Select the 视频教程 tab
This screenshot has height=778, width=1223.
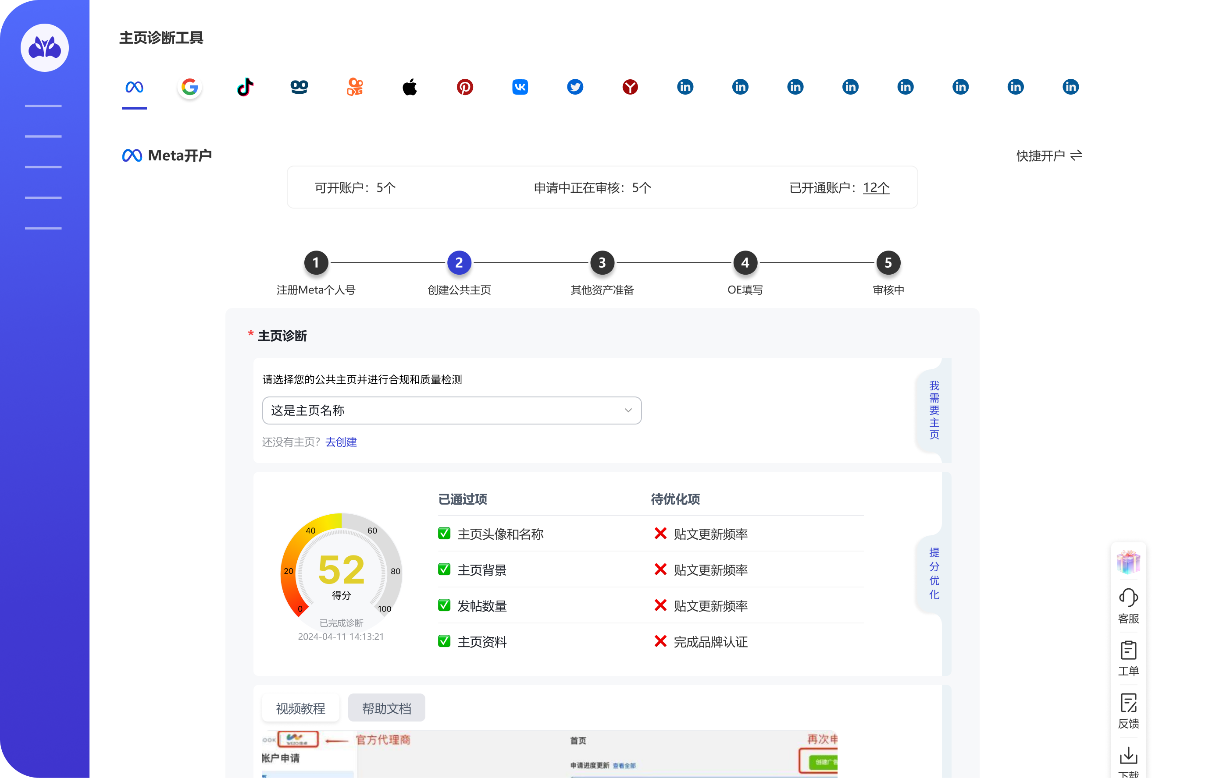pyautogui.click(x=301, y=708)
